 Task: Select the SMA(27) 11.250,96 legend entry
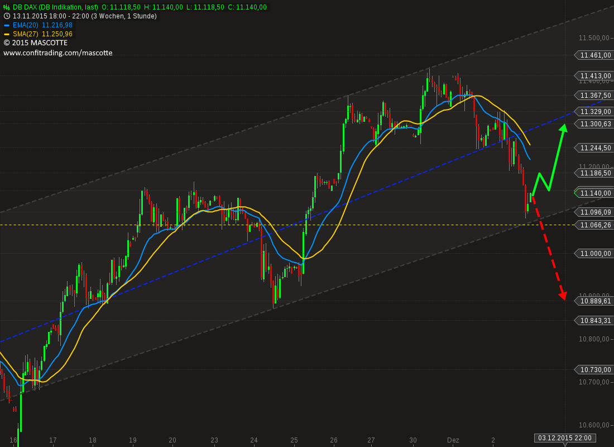[42, 34]
